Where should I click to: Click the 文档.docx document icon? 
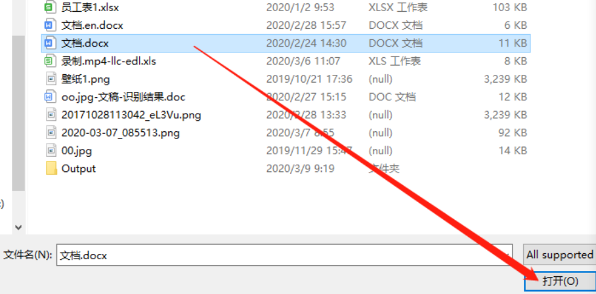pos(49,43)
